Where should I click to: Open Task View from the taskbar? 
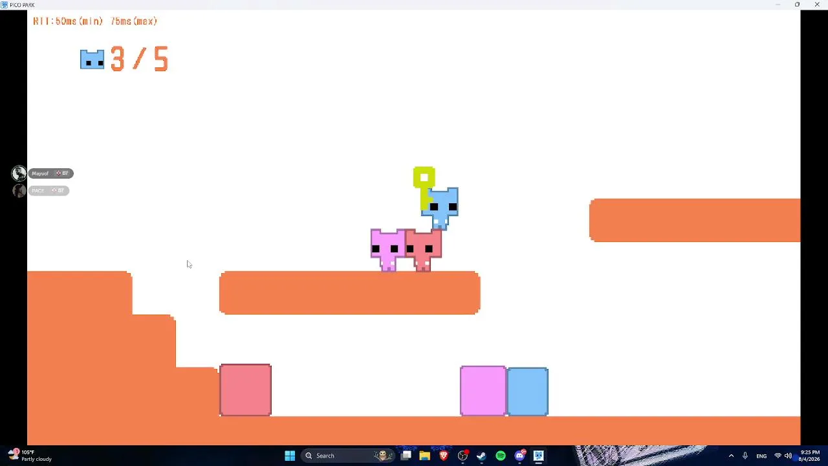(x=406, y=456)
